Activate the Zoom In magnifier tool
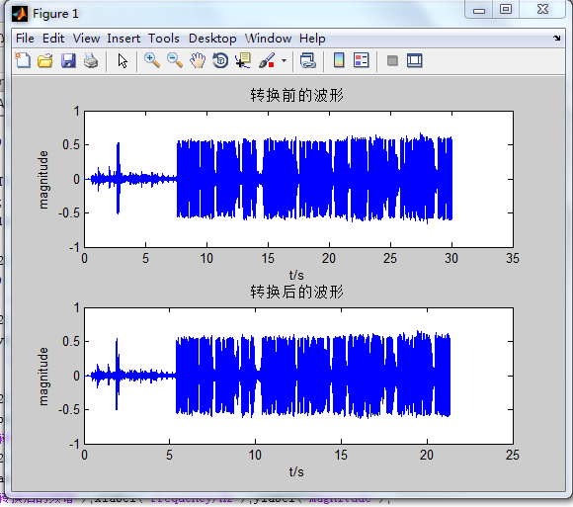 tap(152, 60)
